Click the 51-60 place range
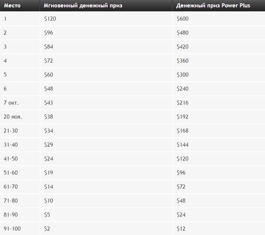Image resolution: width=265 pixels, height=235 pixels. click(11, 173)
